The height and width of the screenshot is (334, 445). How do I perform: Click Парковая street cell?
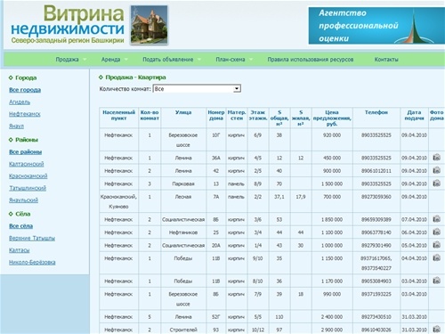[183, 183]
